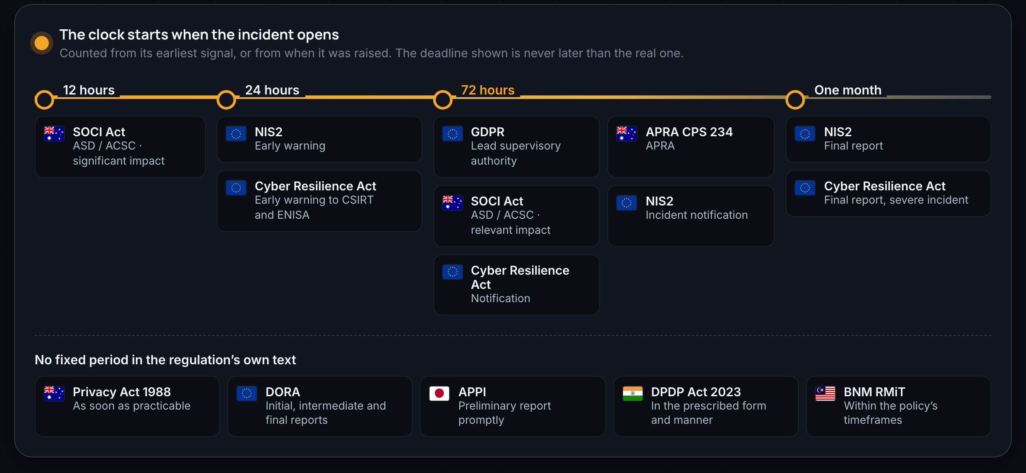Click 'As soon as practicable' text
The width and height of the screenshot is (1026, 473).
click(x=132, y=406)
